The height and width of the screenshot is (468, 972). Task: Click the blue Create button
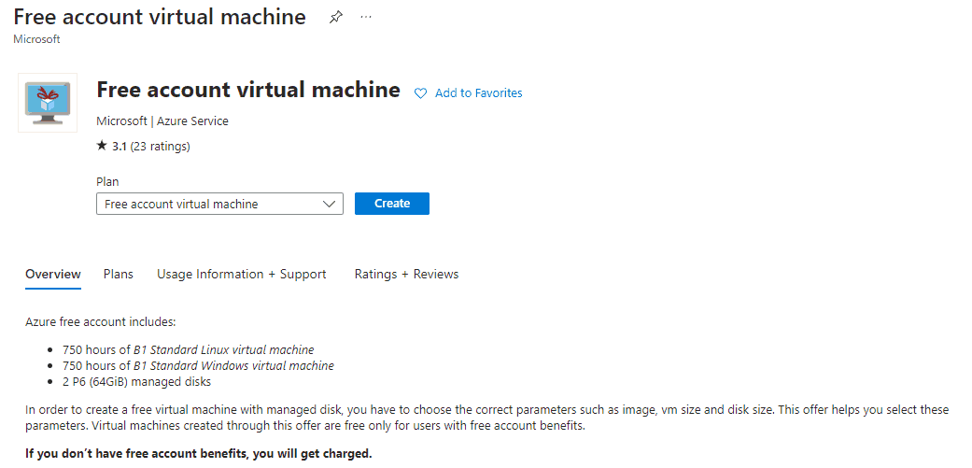pyautogui.click(x=392, y=204)
